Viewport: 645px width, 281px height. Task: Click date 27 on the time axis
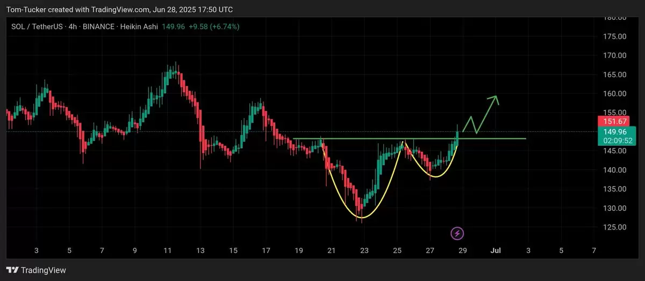click(x=430, y=250)
